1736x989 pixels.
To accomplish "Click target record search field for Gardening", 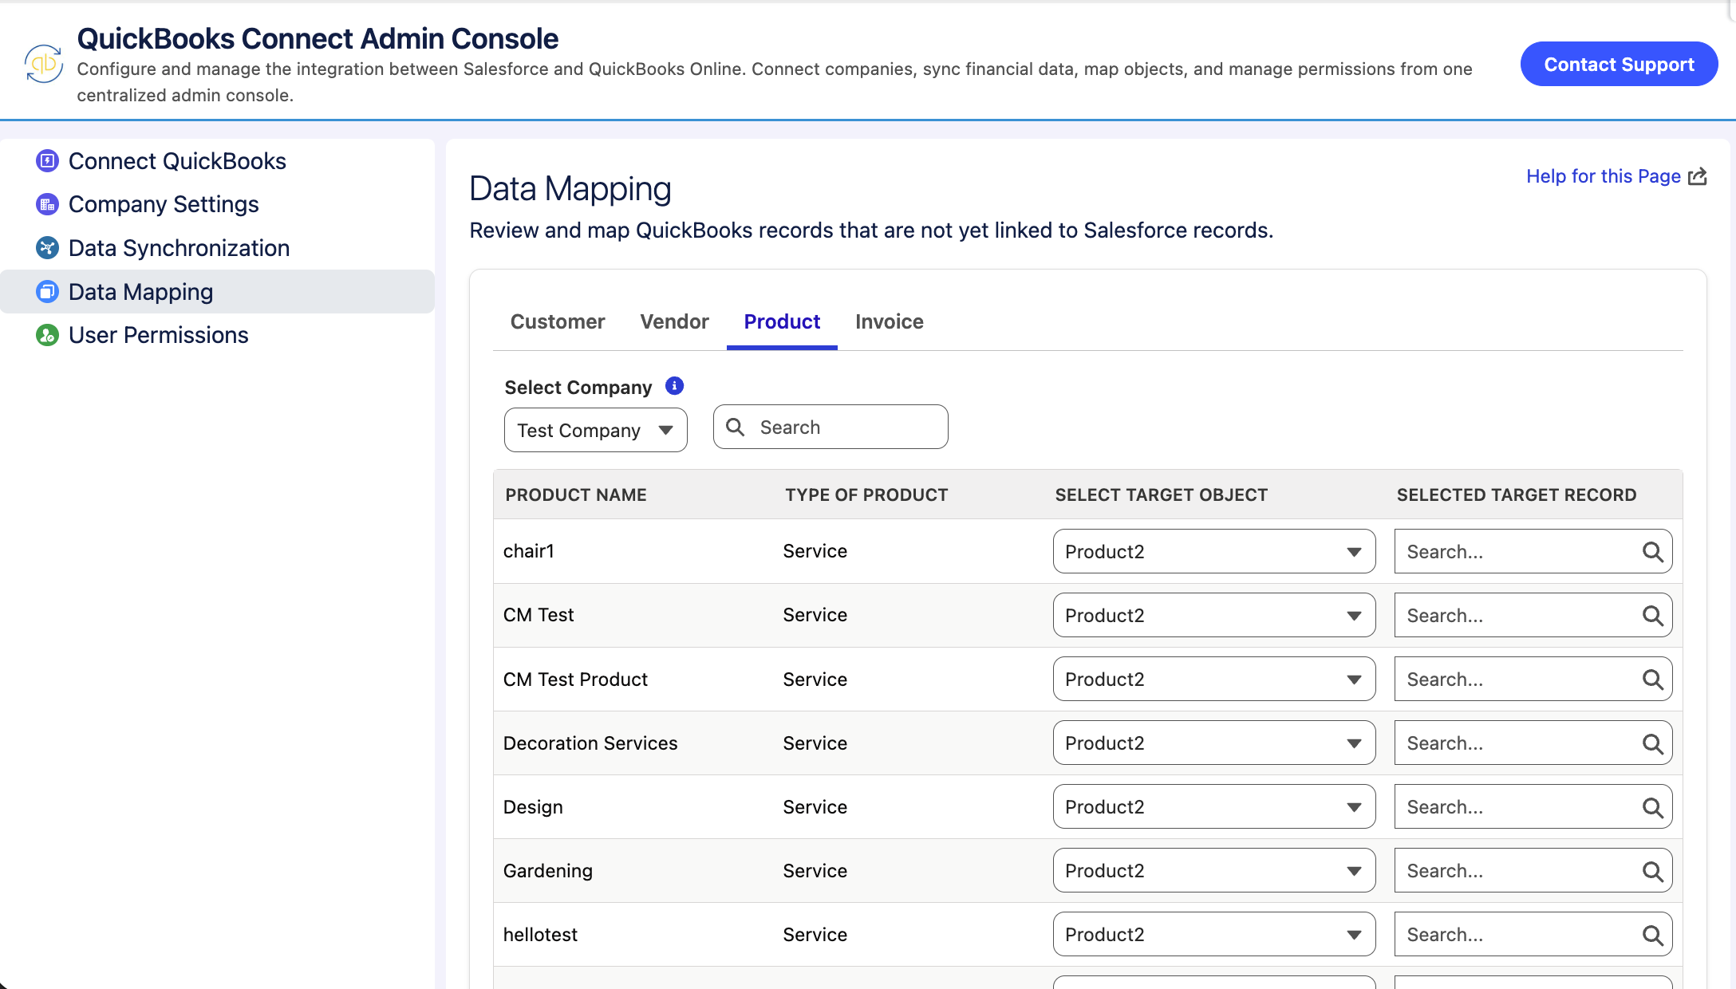I will (1533, 870).
